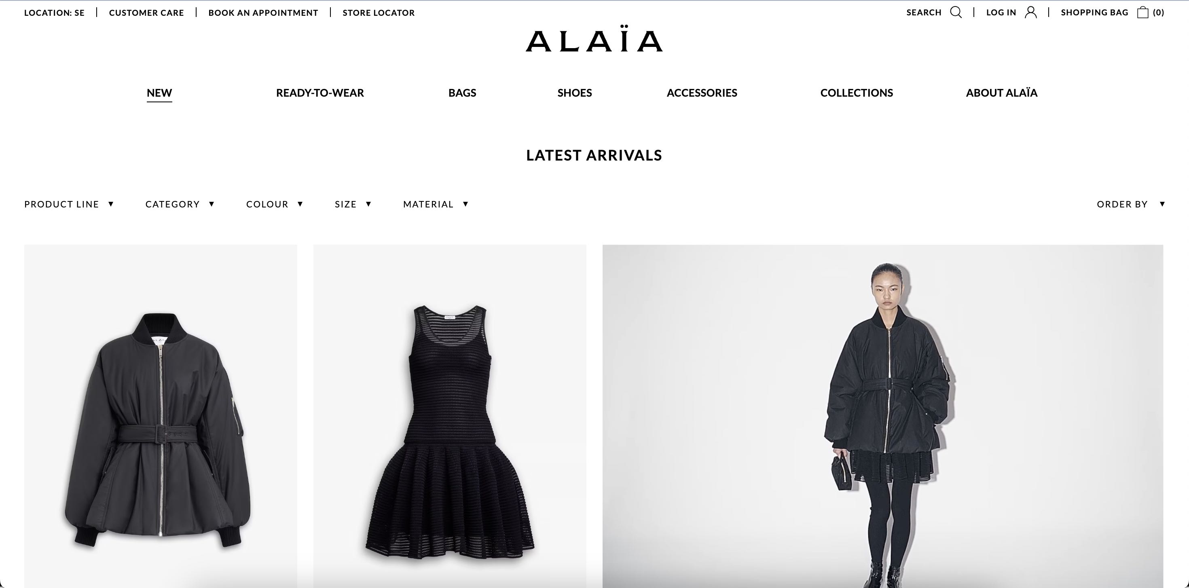This screenshot has width=1189, height=588.
Task: View the black sleeveless knit dress product
Action: [450, 416]
